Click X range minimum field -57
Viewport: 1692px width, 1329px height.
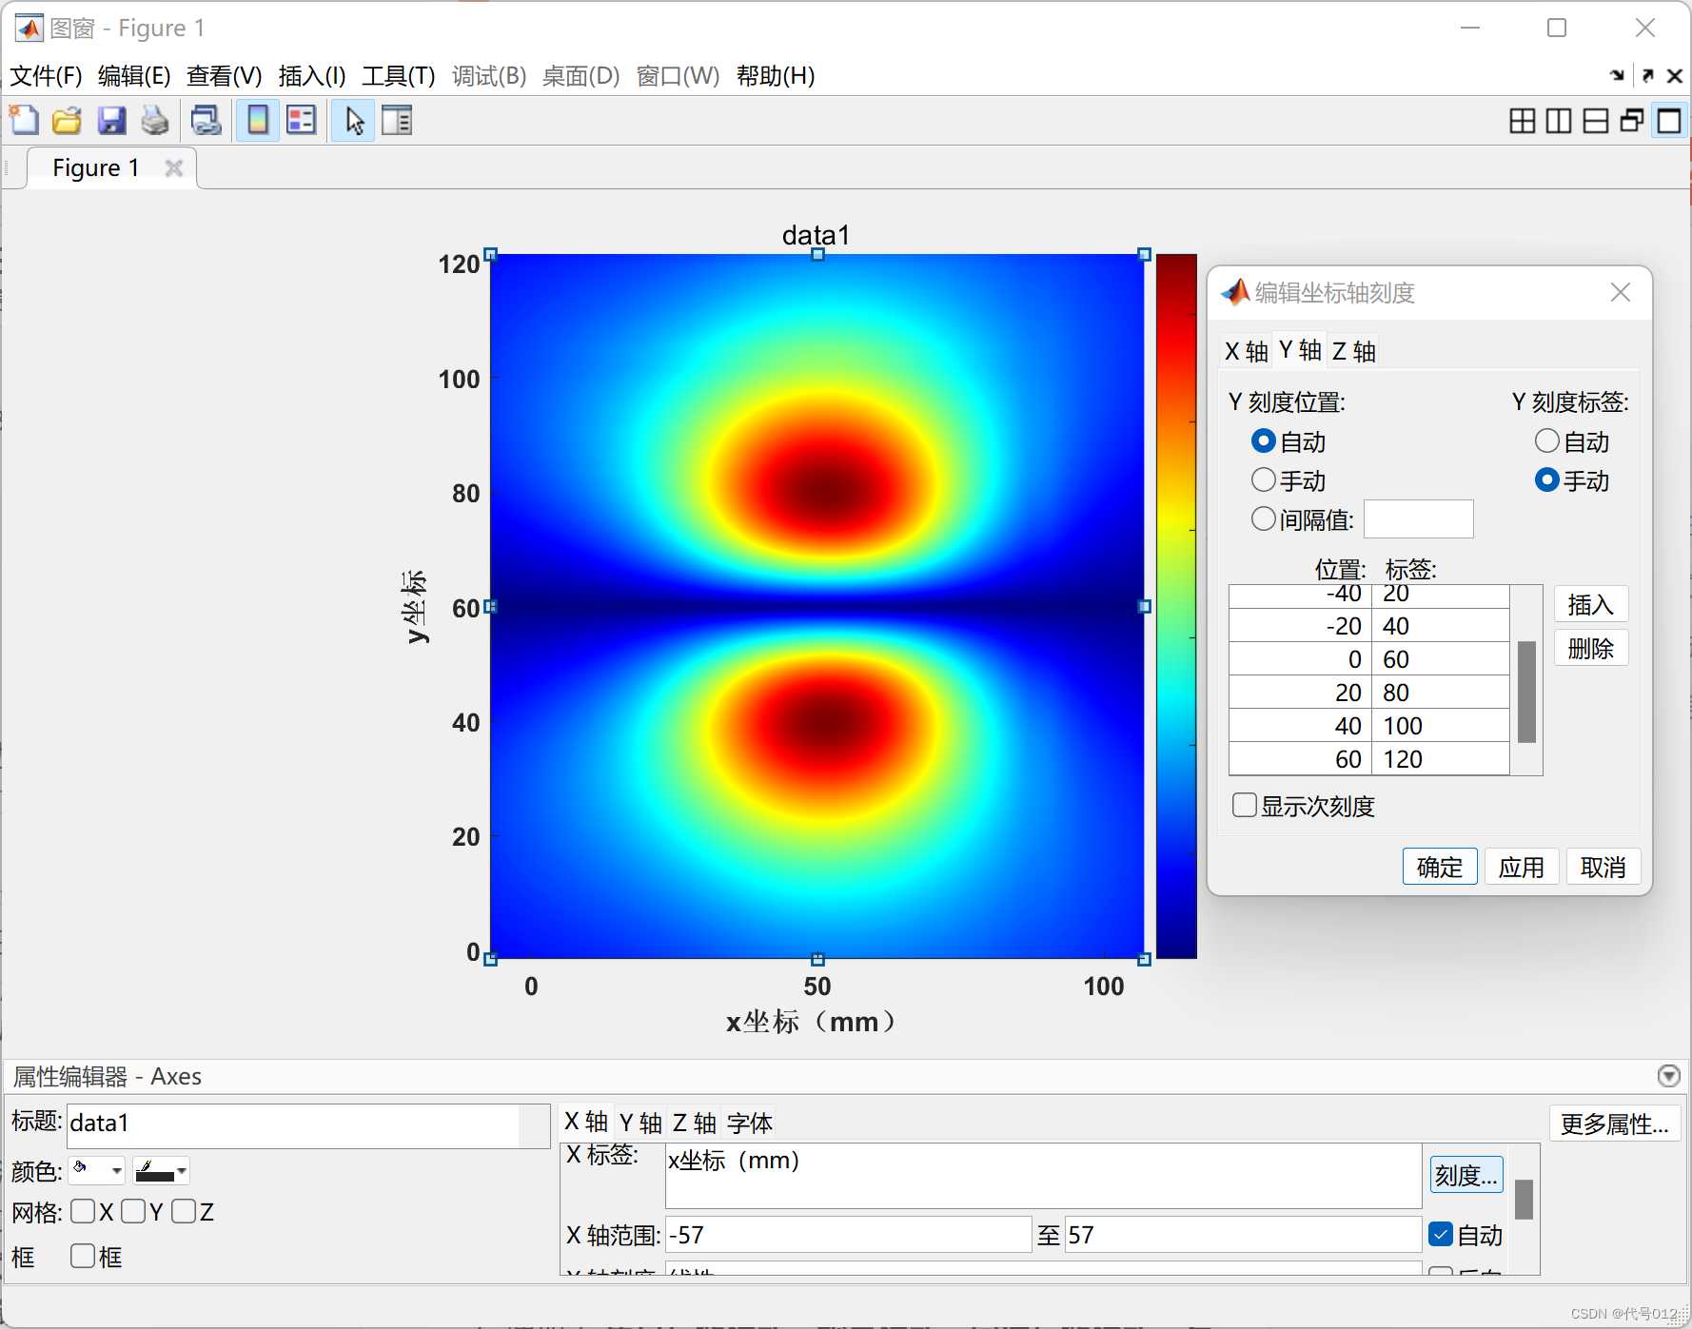848,1235
